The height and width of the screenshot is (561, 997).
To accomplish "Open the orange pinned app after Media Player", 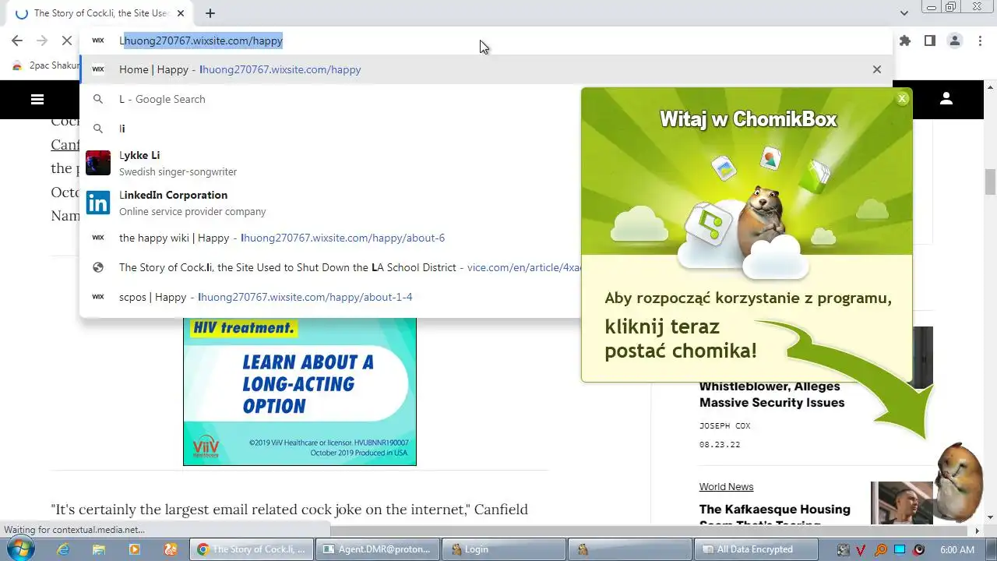I will [171, 549].
